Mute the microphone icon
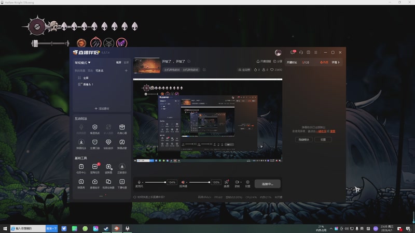Viewport: 415px width, 233px height. click(139, 182)
